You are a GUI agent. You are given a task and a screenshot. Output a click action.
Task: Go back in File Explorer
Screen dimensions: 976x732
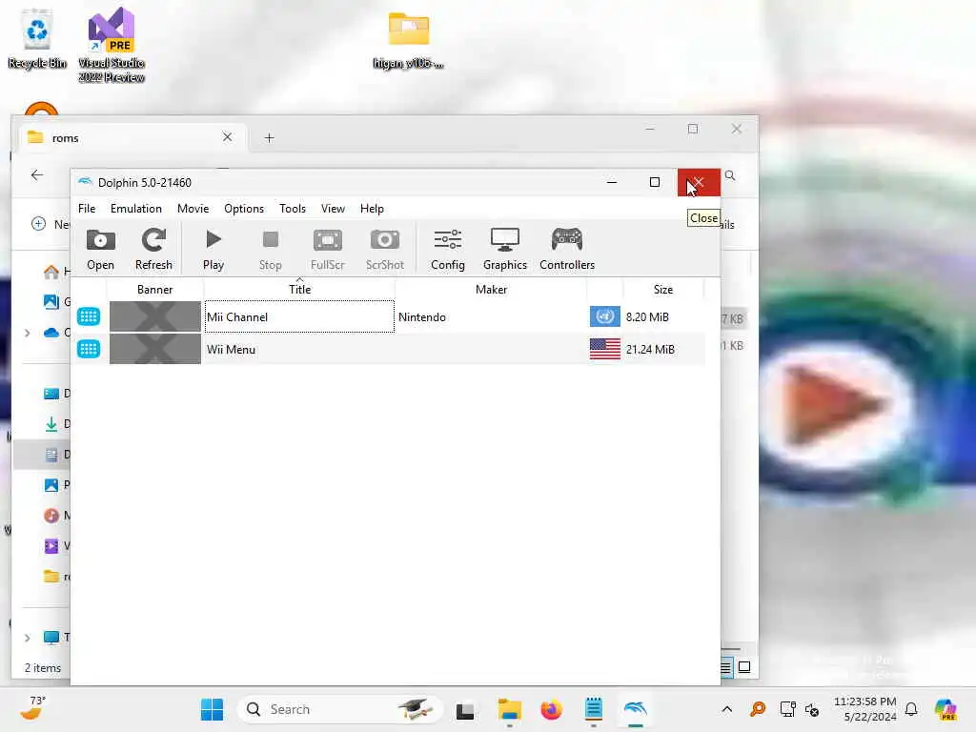[x=37, y=175]
